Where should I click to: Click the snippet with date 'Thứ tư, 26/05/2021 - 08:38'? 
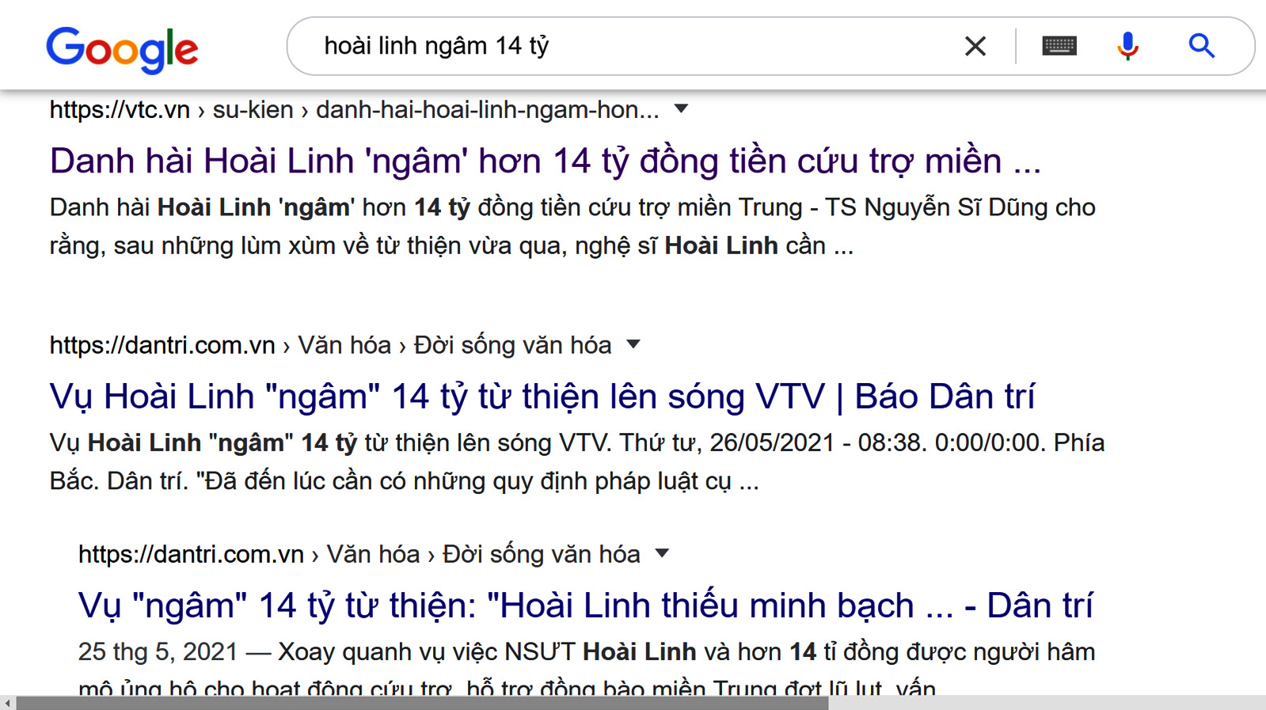[x=577, y=462]
